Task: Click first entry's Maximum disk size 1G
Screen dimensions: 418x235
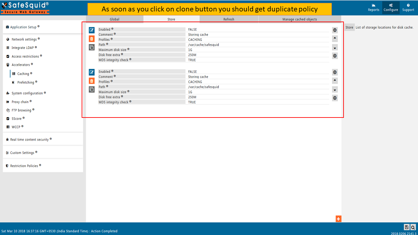Action: (x=190, y=50)
